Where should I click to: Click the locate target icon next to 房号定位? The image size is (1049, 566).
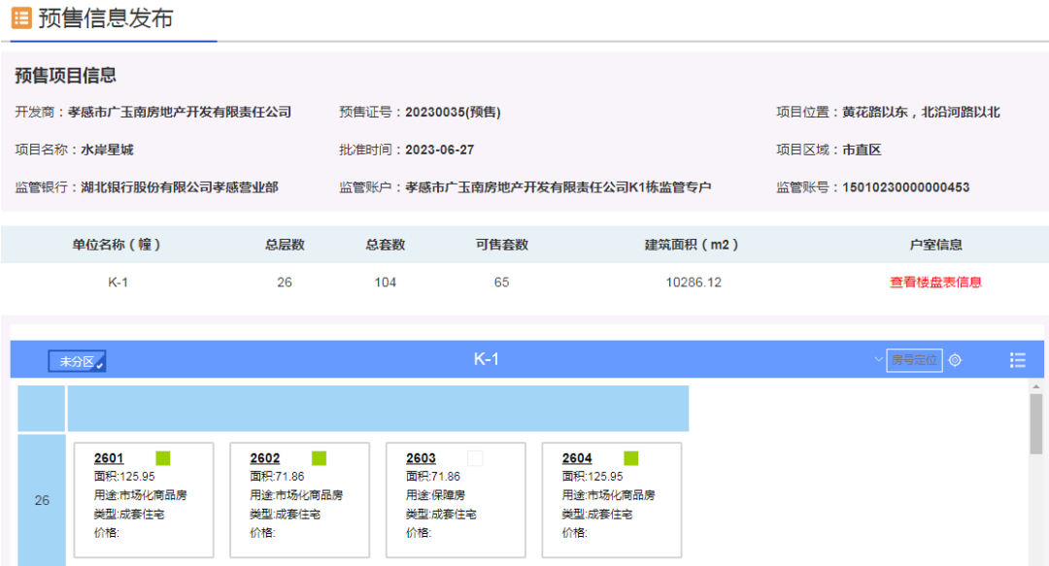click(955, 360)
